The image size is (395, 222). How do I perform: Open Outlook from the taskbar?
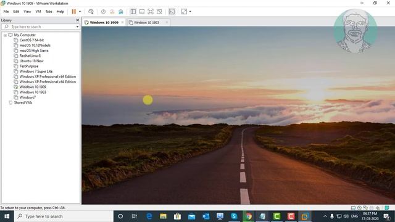coord(206,216)
